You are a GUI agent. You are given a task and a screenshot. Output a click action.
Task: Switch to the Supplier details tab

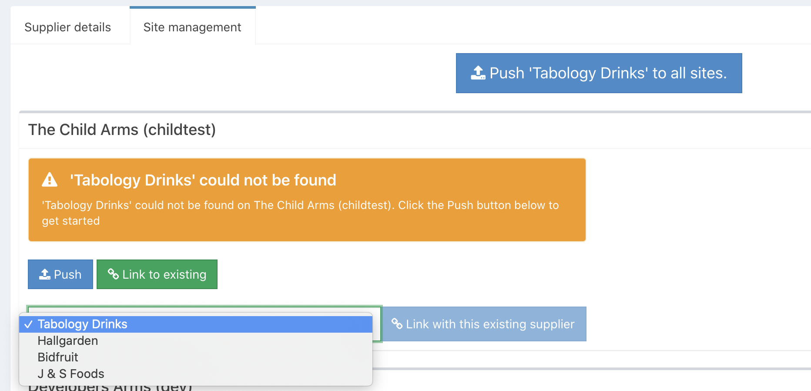68,27
